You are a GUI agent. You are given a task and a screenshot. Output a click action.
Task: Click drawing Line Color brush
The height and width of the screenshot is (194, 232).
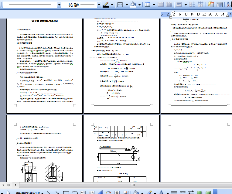(149, 192)
